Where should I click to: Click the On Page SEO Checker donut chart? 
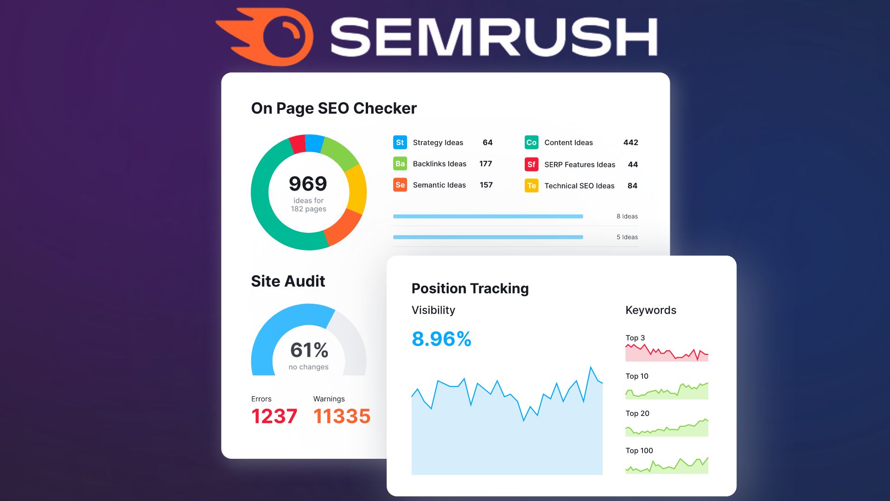coord(307,189)
